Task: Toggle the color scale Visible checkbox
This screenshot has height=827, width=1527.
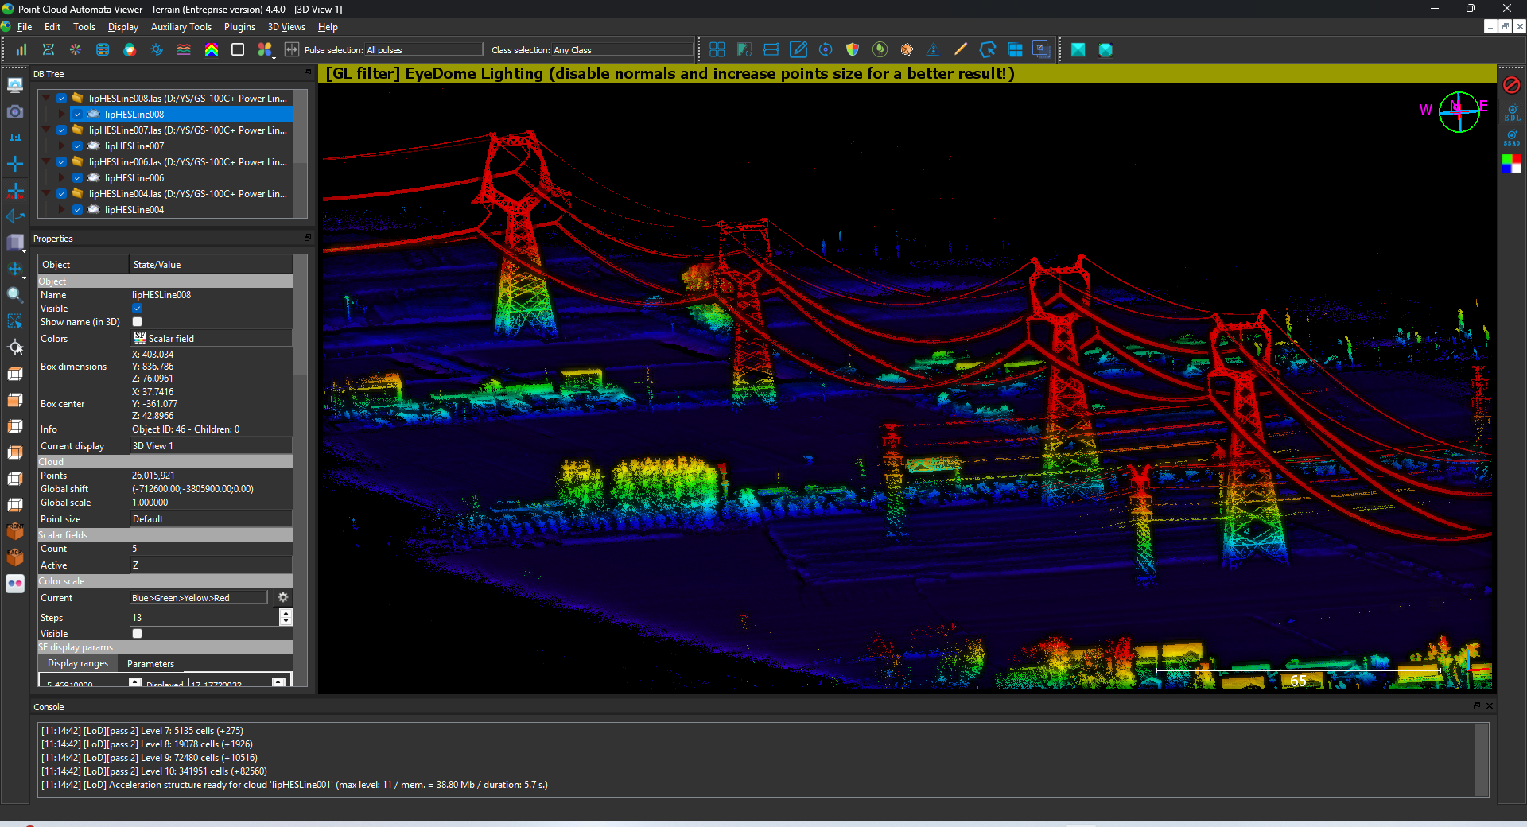Action: (137, 634)
